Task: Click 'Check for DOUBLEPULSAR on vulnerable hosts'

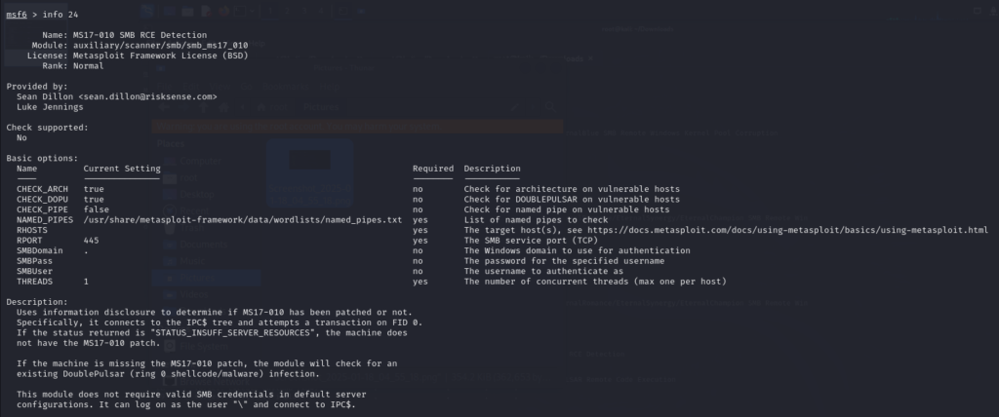Action: (x=572, y=199)
